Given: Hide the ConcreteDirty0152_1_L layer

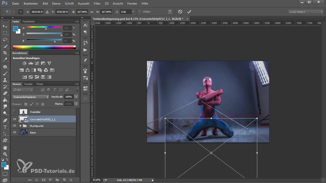Looking at the screenshot, I should 15,119.
